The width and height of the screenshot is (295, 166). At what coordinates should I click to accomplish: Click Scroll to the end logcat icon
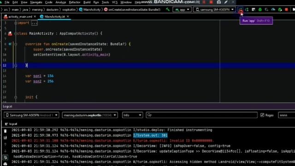[5, 137]
